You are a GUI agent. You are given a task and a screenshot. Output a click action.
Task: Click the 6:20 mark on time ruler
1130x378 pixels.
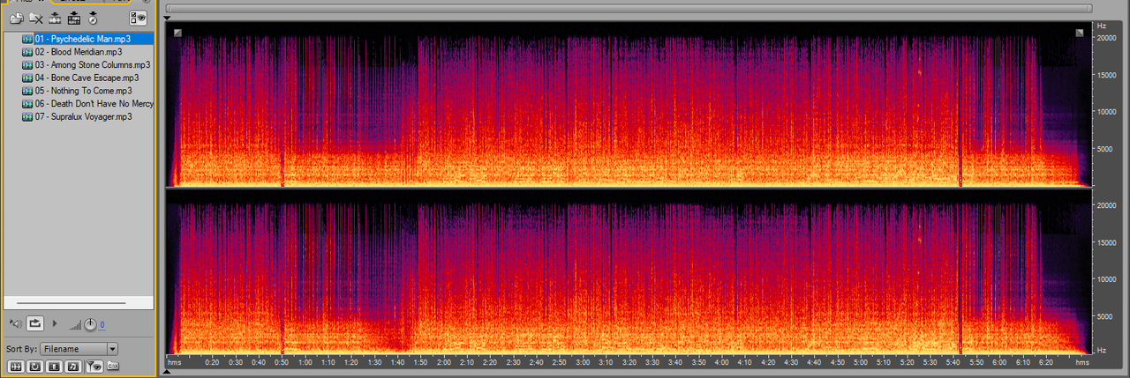1046,362
